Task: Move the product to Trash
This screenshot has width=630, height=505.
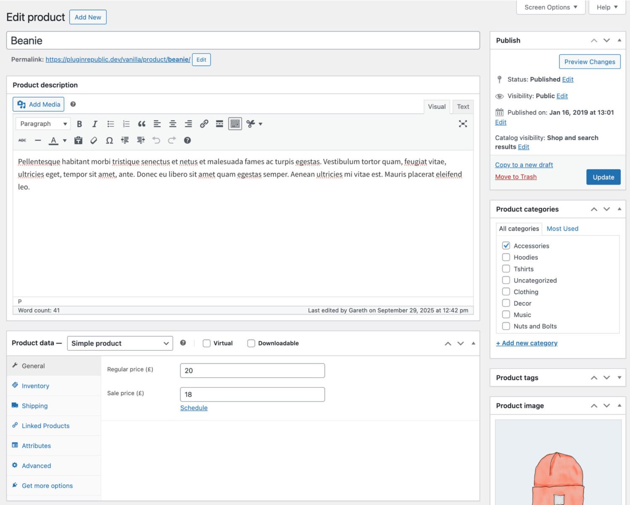Action: coord(516,177)
